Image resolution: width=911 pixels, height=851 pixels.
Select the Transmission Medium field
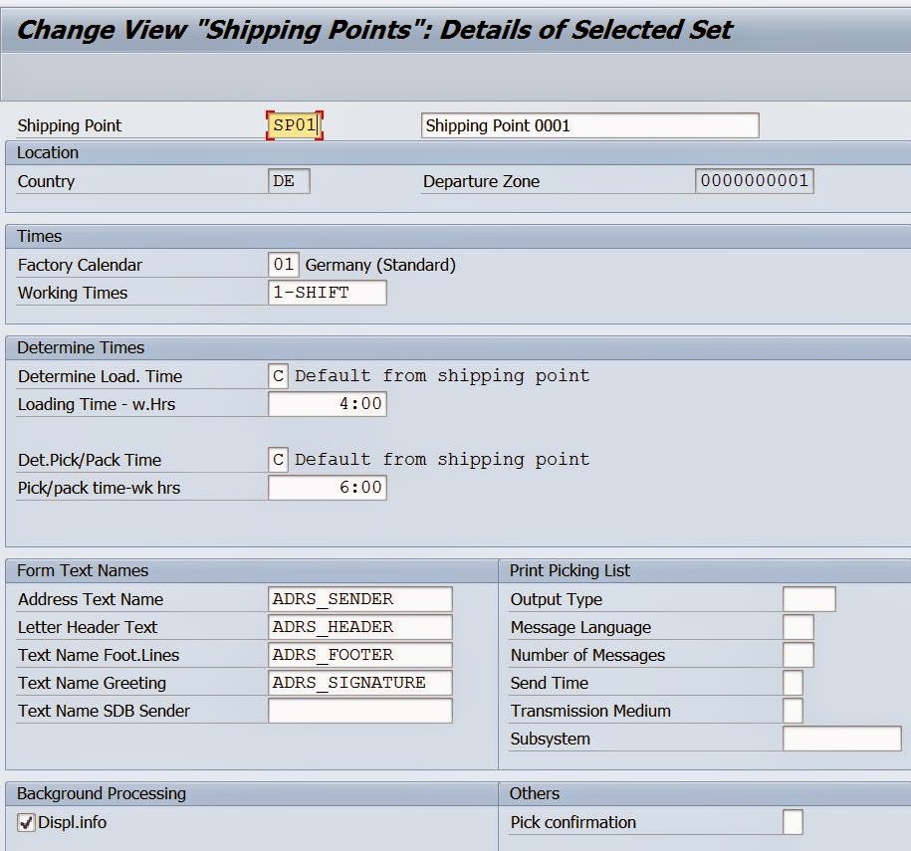point(792,711)
